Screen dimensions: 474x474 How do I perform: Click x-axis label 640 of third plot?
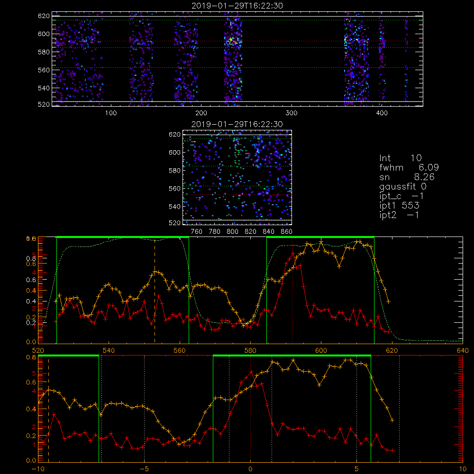tap(463, 350)
